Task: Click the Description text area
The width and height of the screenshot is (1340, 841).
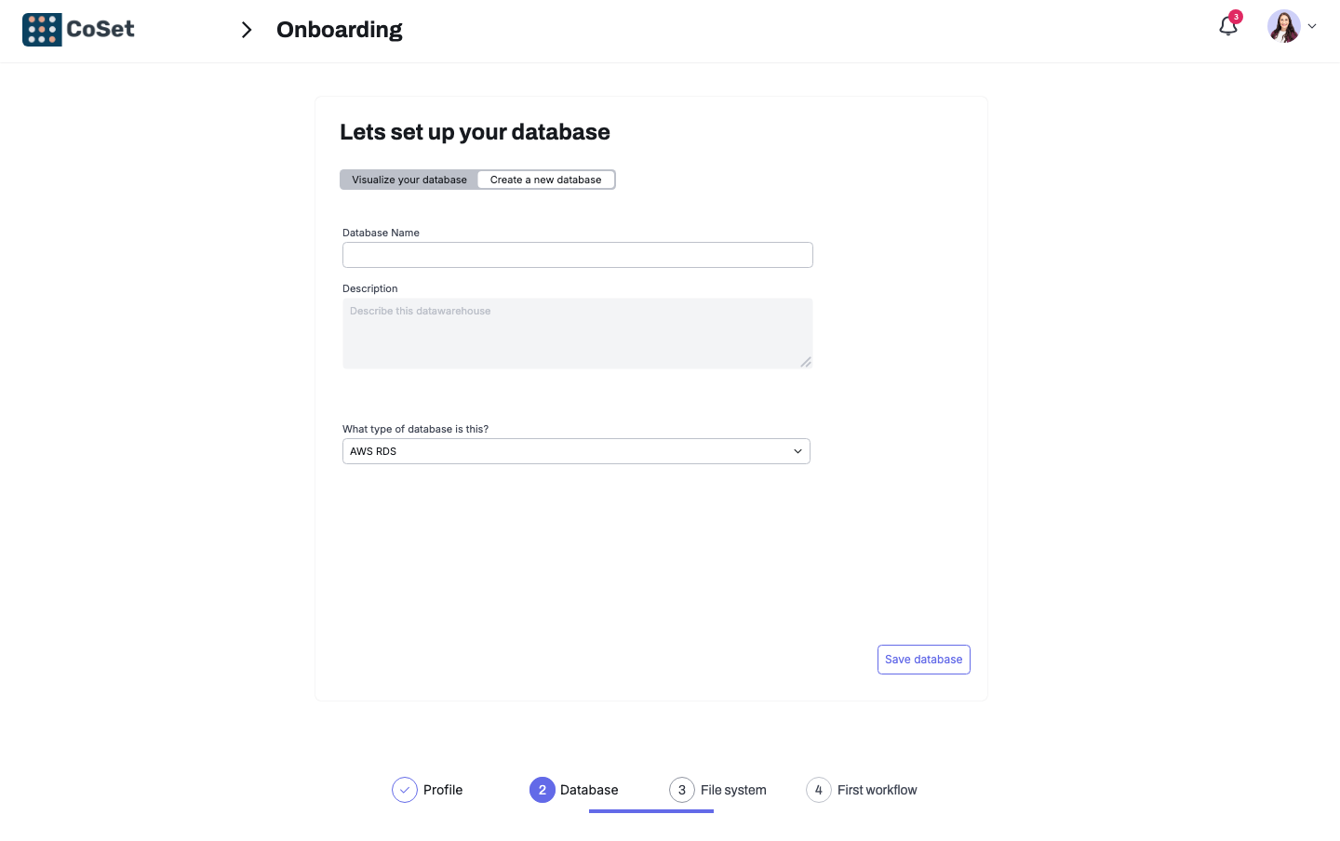Action: click(x=577, y=333)
